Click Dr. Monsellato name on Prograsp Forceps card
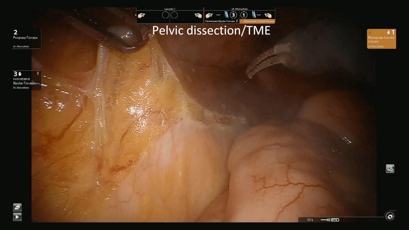 pyautogui.click(x=21, y=47)
